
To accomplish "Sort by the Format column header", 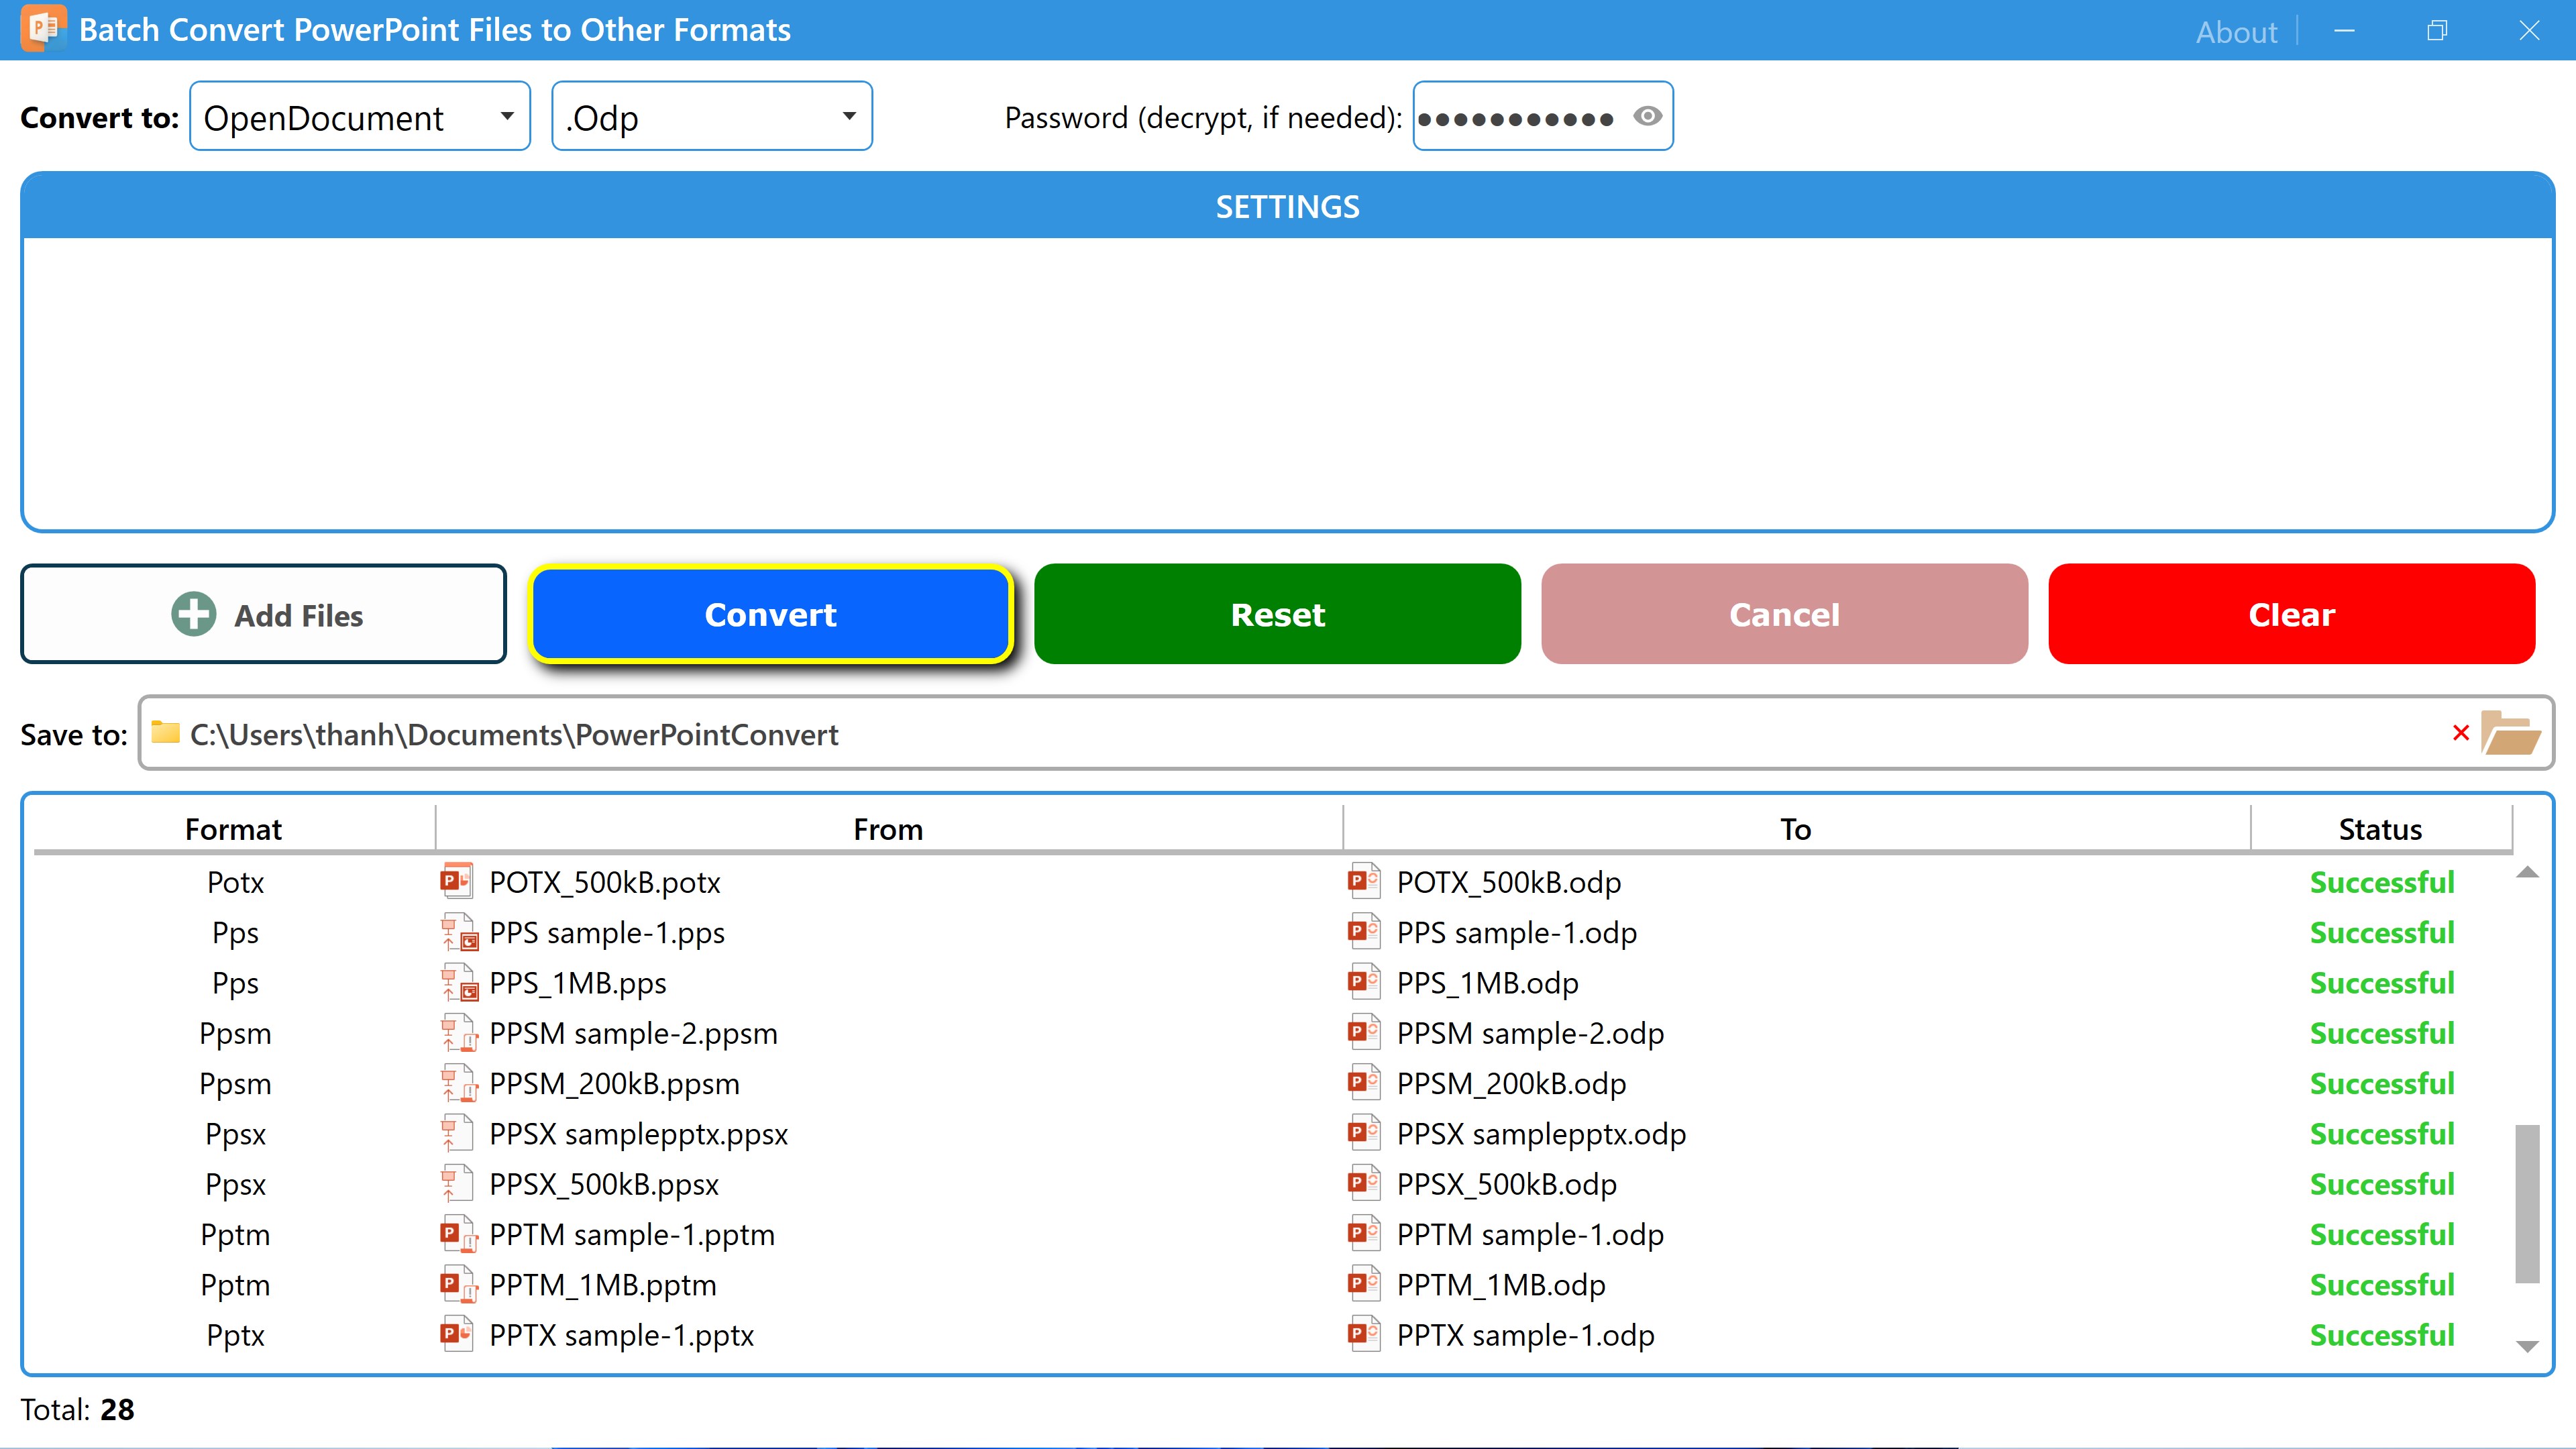I will click(x=234, y=828).
